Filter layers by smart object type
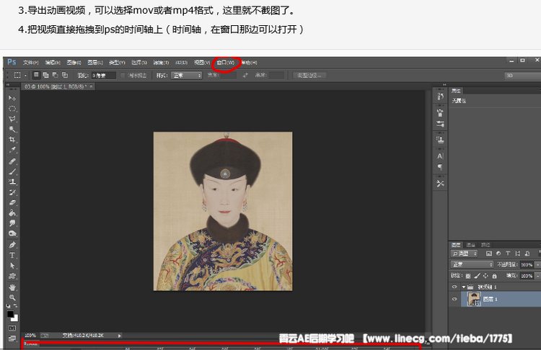Viewport: 541px width, 350px height. (527, 253)
